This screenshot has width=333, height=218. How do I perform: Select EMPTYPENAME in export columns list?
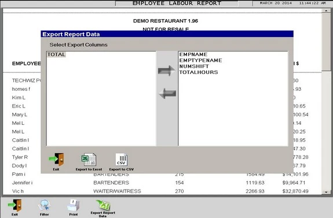click(x=201, y=60)
